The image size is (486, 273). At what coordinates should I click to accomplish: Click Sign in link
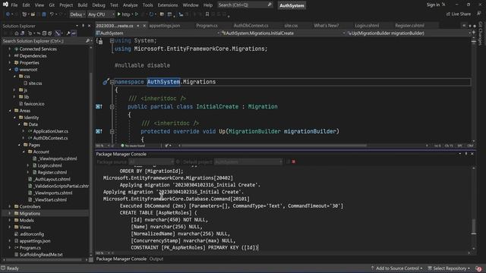pos(433,5)
